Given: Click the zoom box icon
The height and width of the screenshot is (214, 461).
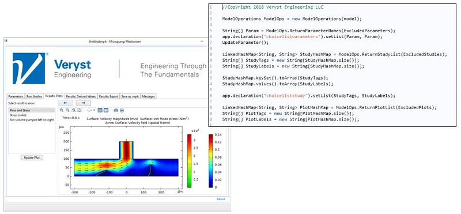Looking at the screenshot, I should click(x=73, y=110).
